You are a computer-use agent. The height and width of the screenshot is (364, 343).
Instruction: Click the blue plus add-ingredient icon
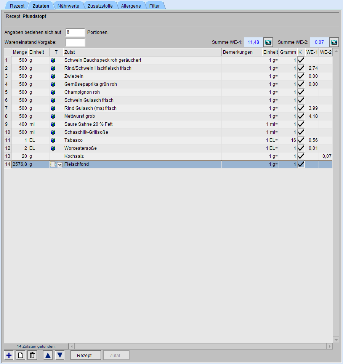[x=9, y=355]
